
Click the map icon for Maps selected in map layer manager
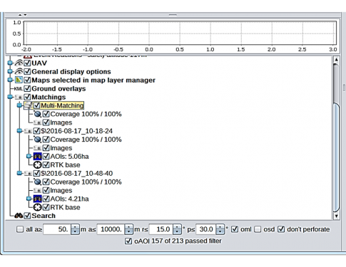click(x=19, y=80)
